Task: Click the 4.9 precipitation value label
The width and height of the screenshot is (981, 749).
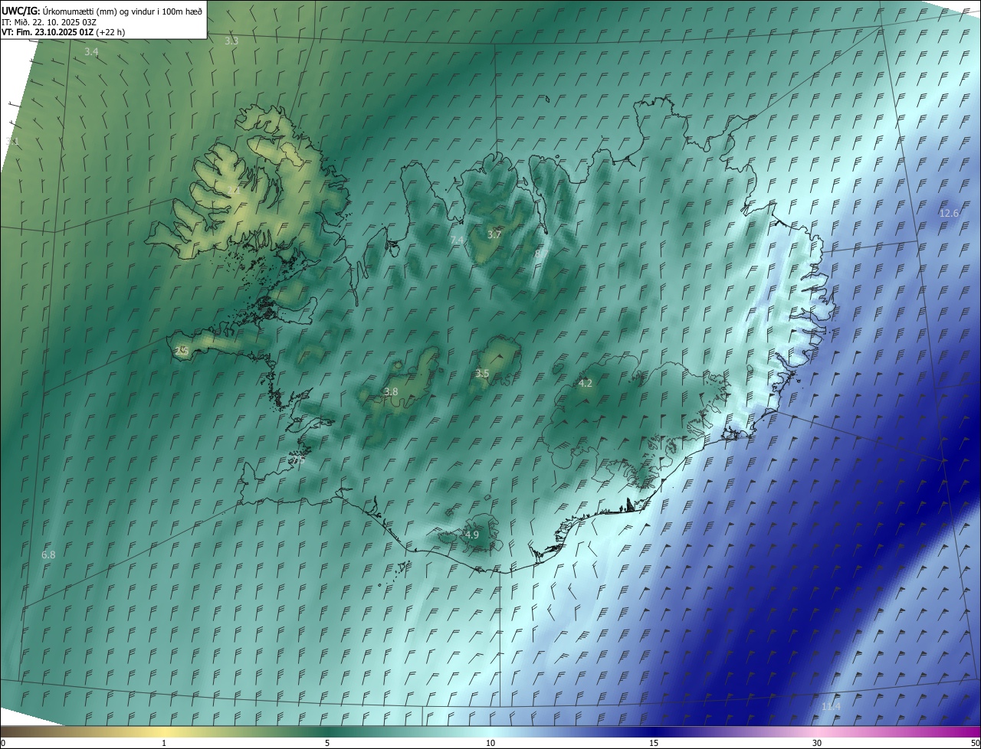Action: pos(472,535)
